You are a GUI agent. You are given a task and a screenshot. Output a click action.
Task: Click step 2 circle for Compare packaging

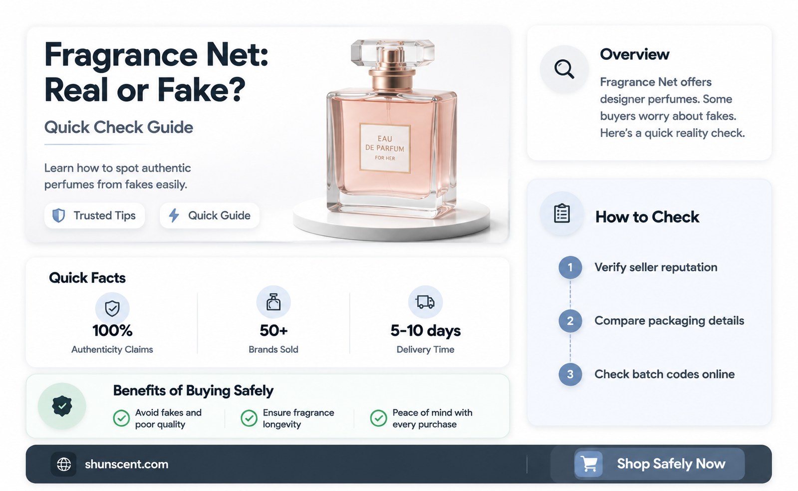click(x=570, y=321)
